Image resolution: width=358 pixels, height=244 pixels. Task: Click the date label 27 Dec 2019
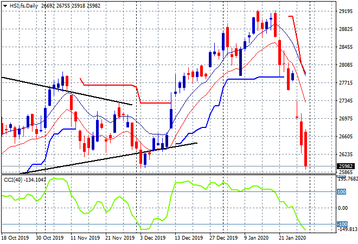(223, 238)
